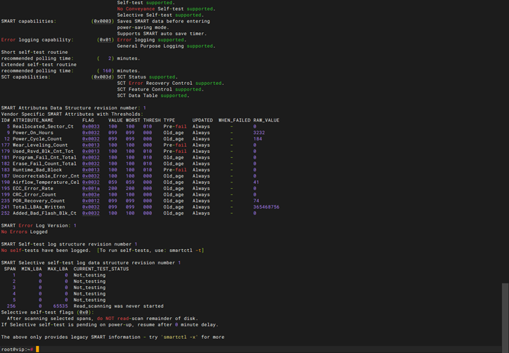Screen dimensions: 509x353
Task: Click the Reallocated_Sector_Ct attribute name
Action: click(43, 126)
